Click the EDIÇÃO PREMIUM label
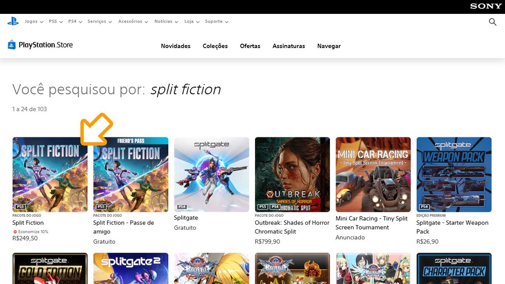This screenshot has width=505, height=284. point(431,215)
